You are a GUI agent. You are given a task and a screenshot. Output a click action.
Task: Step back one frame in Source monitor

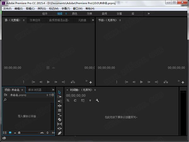(41, 82)
